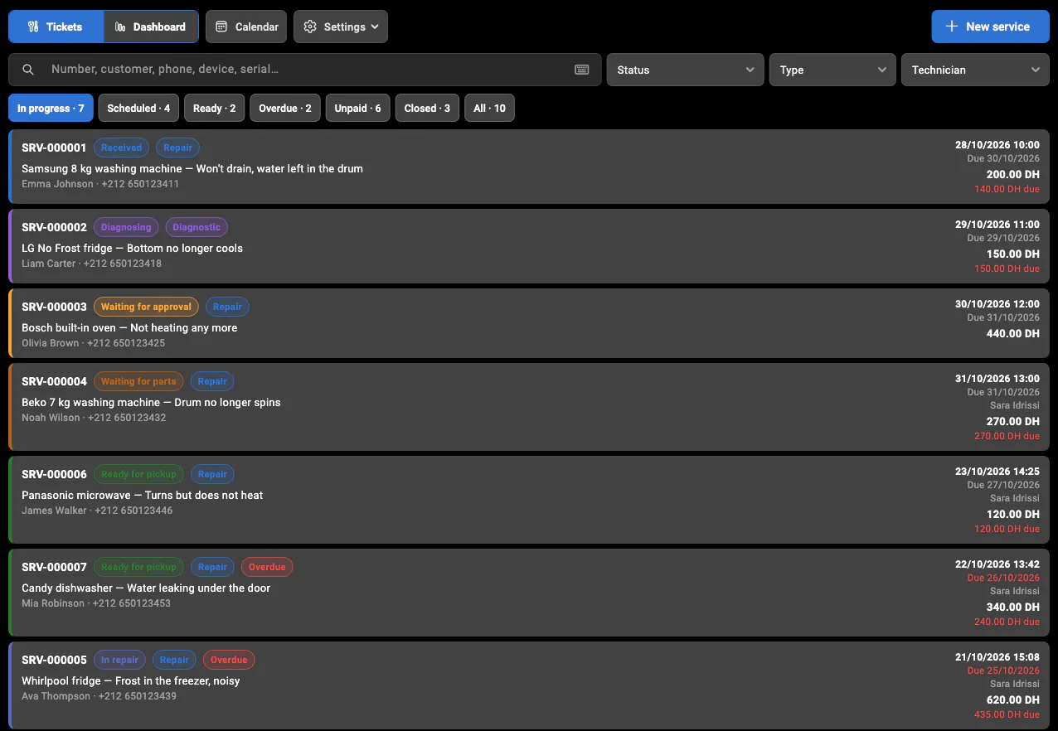Click the Diagnostic type badge
This screenshot has height=731, width=1058.
coord(197,227)
